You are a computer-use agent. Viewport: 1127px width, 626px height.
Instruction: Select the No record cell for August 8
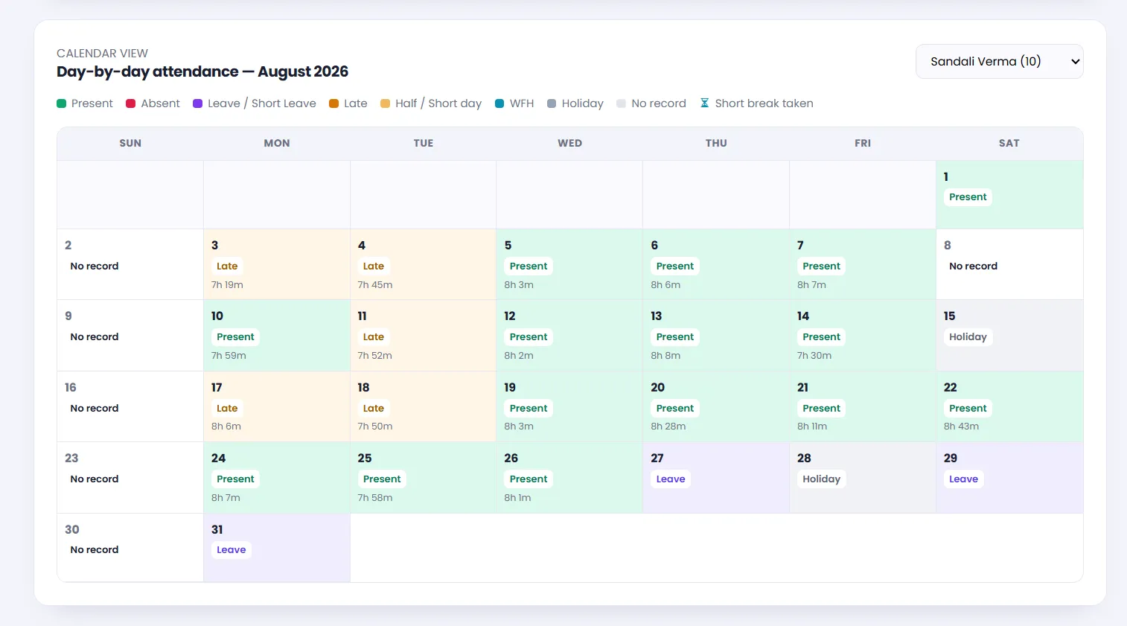pyautogui.click(x=1009, y=264)
